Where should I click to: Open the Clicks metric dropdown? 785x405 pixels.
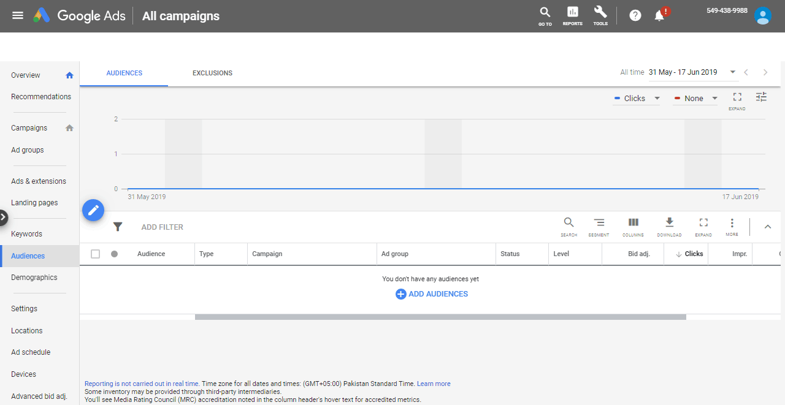tap(637, 99)
